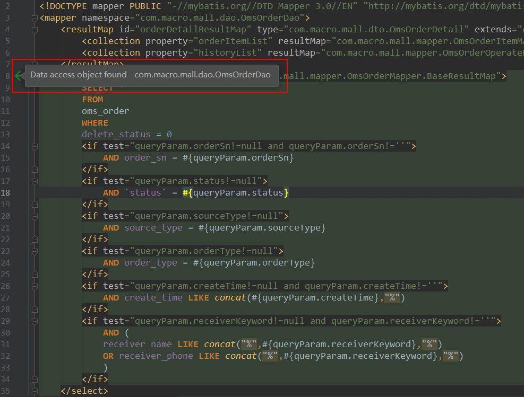
Task: Click the property value historyList
Action: (x=228, y=52)
